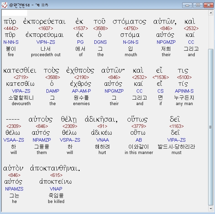The height and width of the screenshot is (214, 215).
Task: Click the dashed placeholder word above <2309>
Action: pos(13,120)
